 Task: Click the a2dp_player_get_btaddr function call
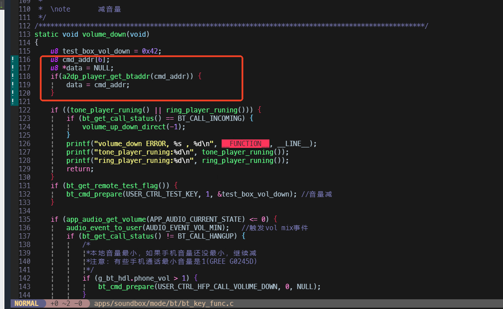pos(106,77)
